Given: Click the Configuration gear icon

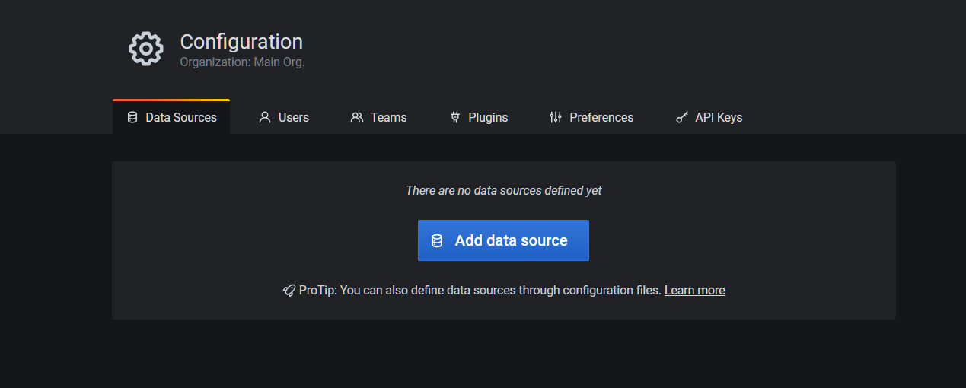Looking at the screenshot, I should (x=145, y=49).
